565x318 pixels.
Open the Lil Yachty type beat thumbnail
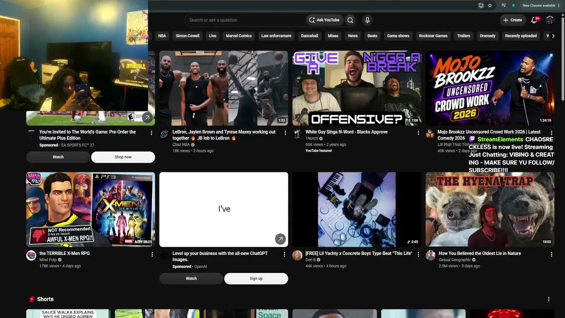tap(357, 209)
